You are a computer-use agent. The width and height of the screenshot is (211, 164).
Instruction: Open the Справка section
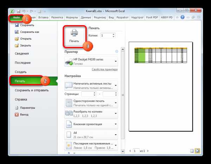tap(21, 99)
